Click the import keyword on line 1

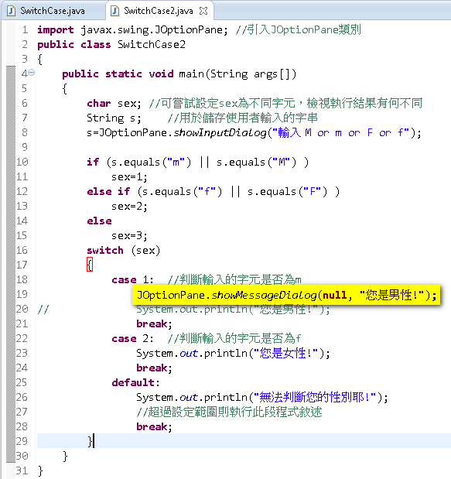(x=56, y=30)
